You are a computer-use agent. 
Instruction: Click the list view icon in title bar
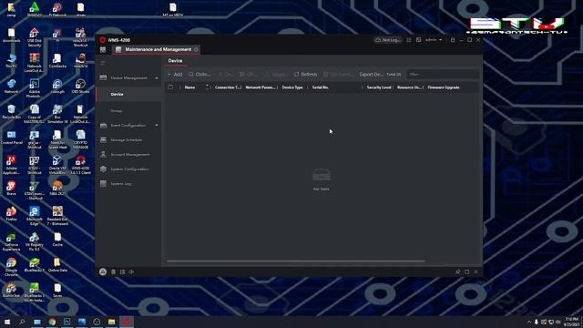coord(409,40)
